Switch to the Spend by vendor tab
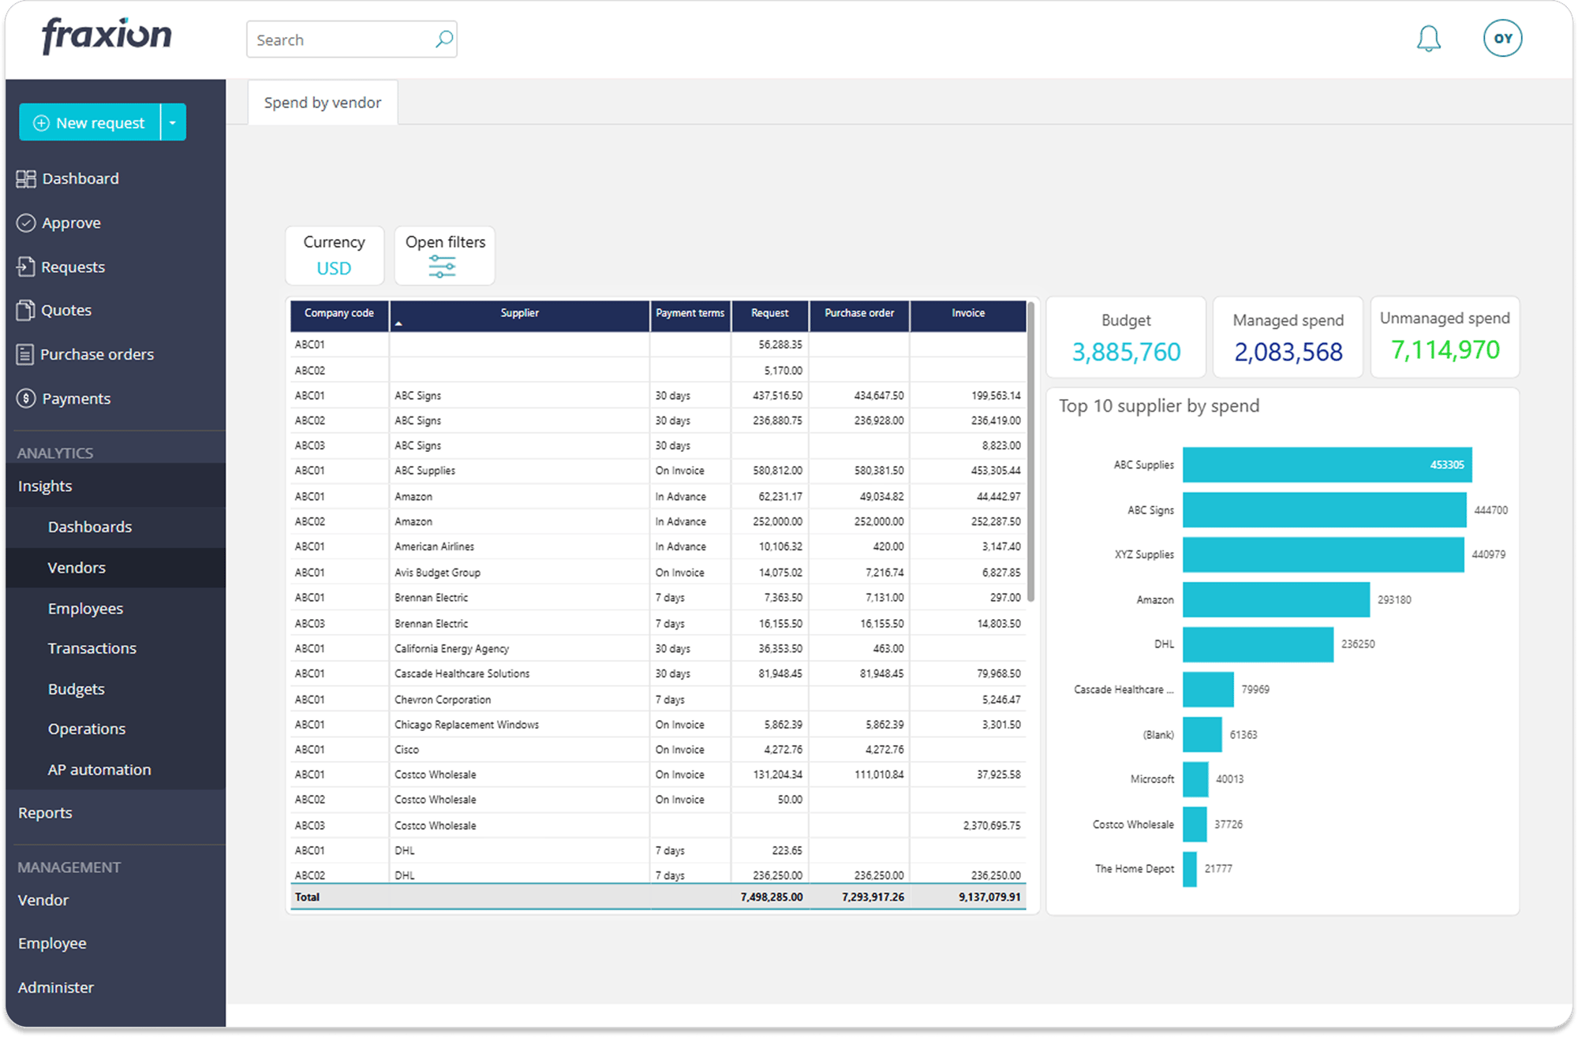This screenshot has width=1578, height=1037. [x=322, y=103]
